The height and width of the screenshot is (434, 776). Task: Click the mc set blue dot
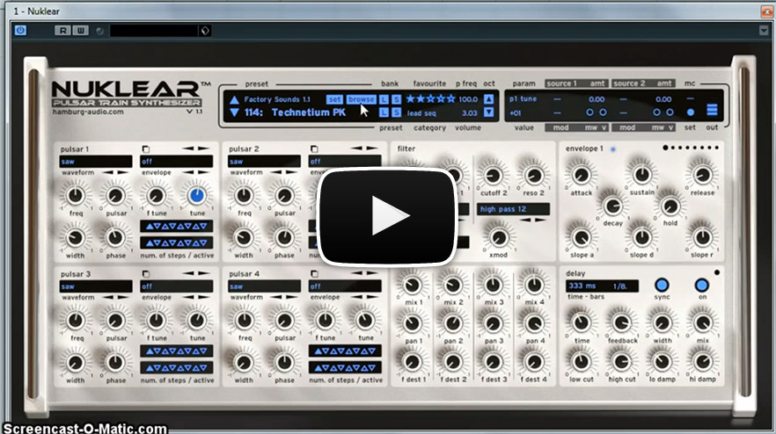pos(690,112)
